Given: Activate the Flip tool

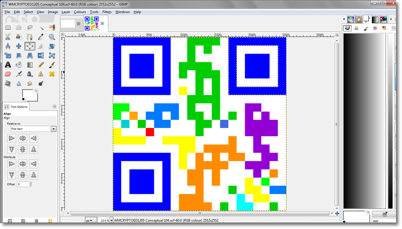Looking at the screenshot, I should pos(41,55).
